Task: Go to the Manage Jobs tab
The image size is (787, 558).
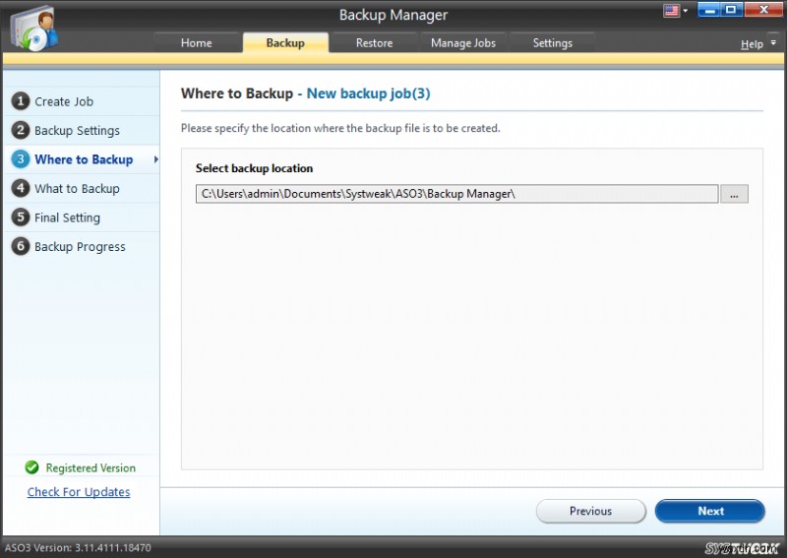Action: pos(463,42)
